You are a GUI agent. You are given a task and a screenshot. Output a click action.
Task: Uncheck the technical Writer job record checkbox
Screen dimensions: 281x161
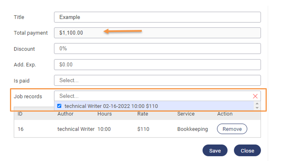(59, 106)
